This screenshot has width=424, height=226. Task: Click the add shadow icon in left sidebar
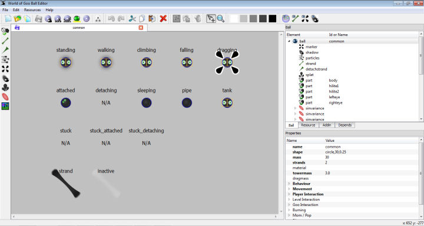point(5,78)
